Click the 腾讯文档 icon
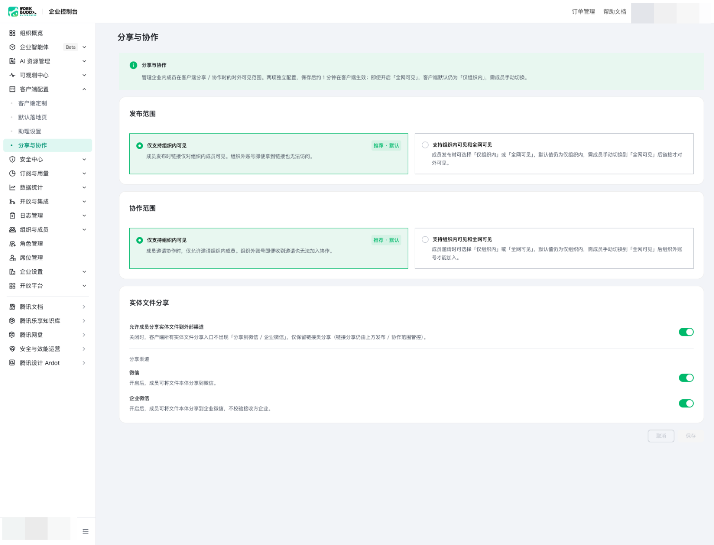The height and width of the screenshot is (545, 714). (12, 307)
